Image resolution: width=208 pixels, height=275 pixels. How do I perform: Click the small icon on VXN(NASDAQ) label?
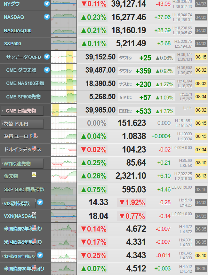click(34, 214)
